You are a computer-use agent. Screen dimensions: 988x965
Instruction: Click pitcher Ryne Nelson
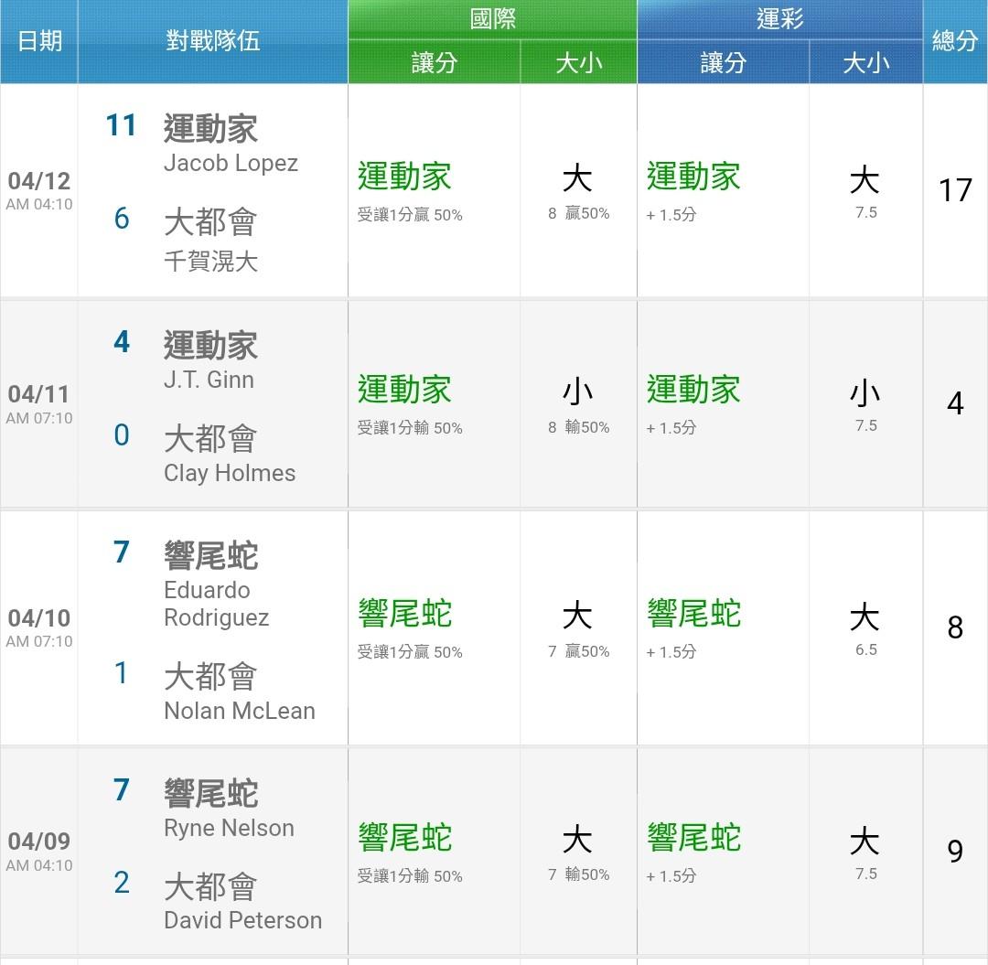pyautogui.click(x=229, y=828)
